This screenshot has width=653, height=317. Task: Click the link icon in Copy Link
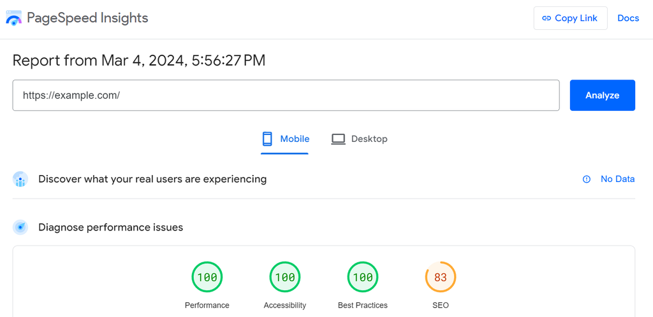click(547, 18)
